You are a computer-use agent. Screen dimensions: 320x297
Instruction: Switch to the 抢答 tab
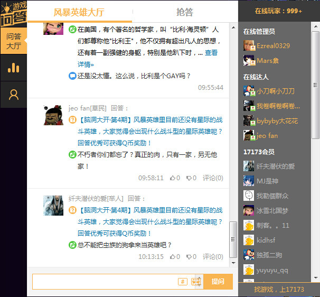[185, 12]
